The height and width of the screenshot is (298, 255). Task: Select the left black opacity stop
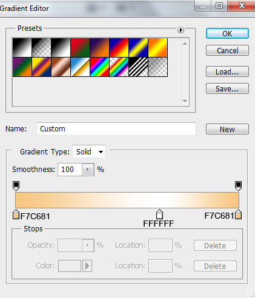pyautogui.click(x=16, y=186)
